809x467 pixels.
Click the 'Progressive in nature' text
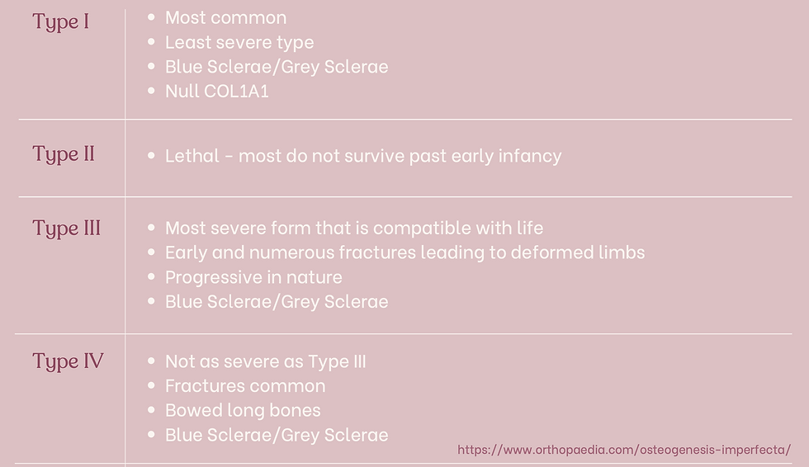tap(253, 277)
